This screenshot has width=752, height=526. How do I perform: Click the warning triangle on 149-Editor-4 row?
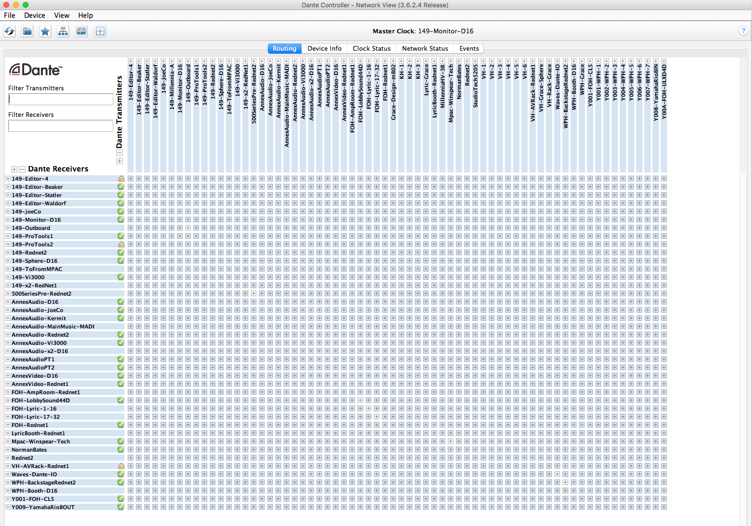point(121,179)
